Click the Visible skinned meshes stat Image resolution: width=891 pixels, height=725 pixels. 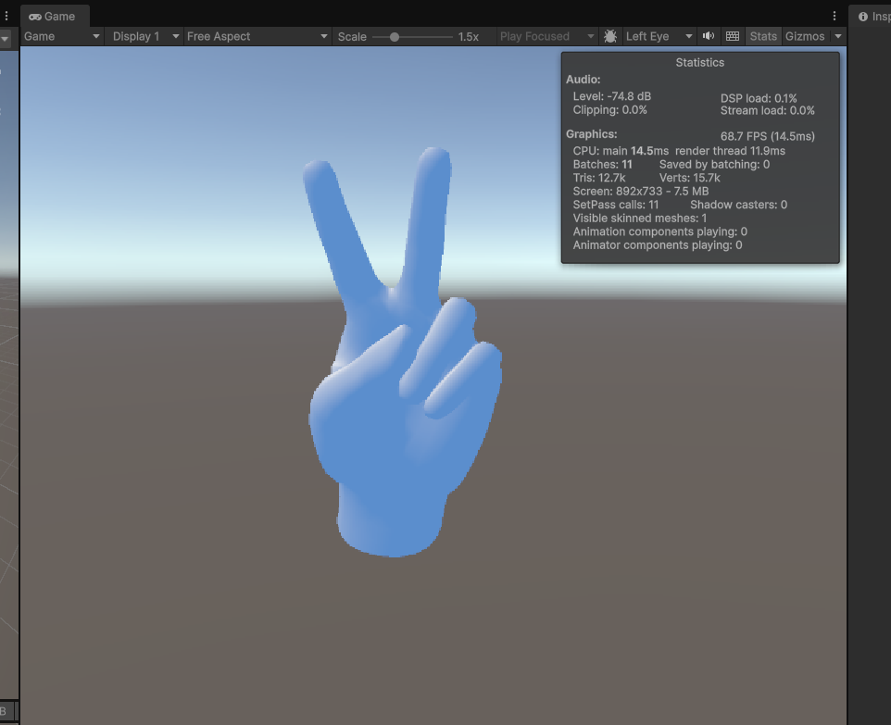pos(639,219)
